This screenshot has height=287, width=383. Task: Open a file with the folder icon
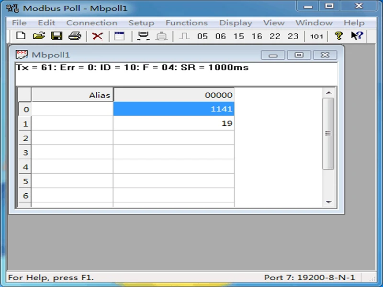[39, 36]
